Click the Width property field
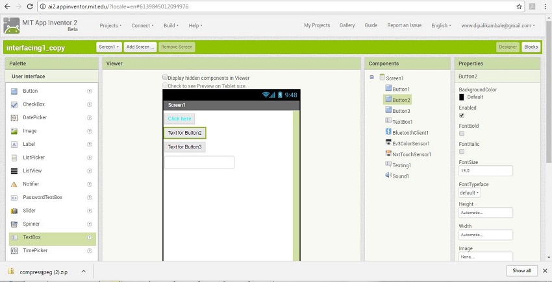The width and height of the screenshot is (552, 282). click(x=486, y=235)
